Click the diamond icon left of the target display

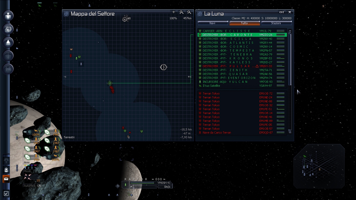click(118, 186)
